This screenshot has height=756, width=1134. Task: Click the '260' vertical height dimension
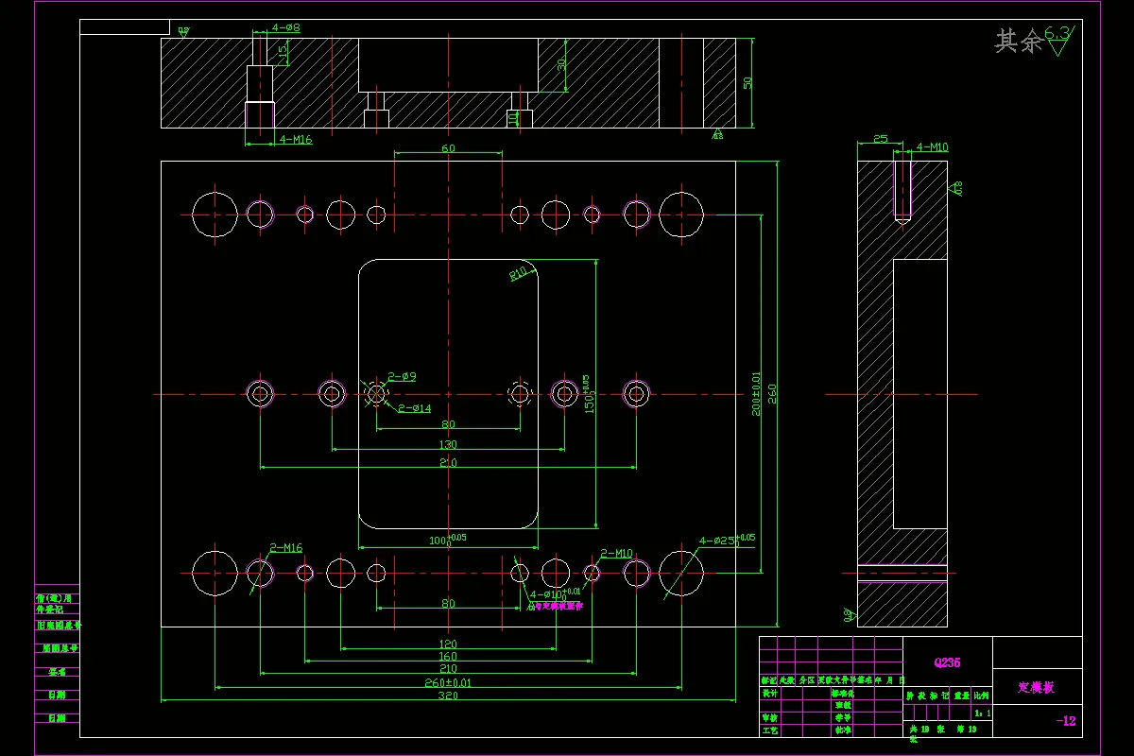tap(772, 393)
